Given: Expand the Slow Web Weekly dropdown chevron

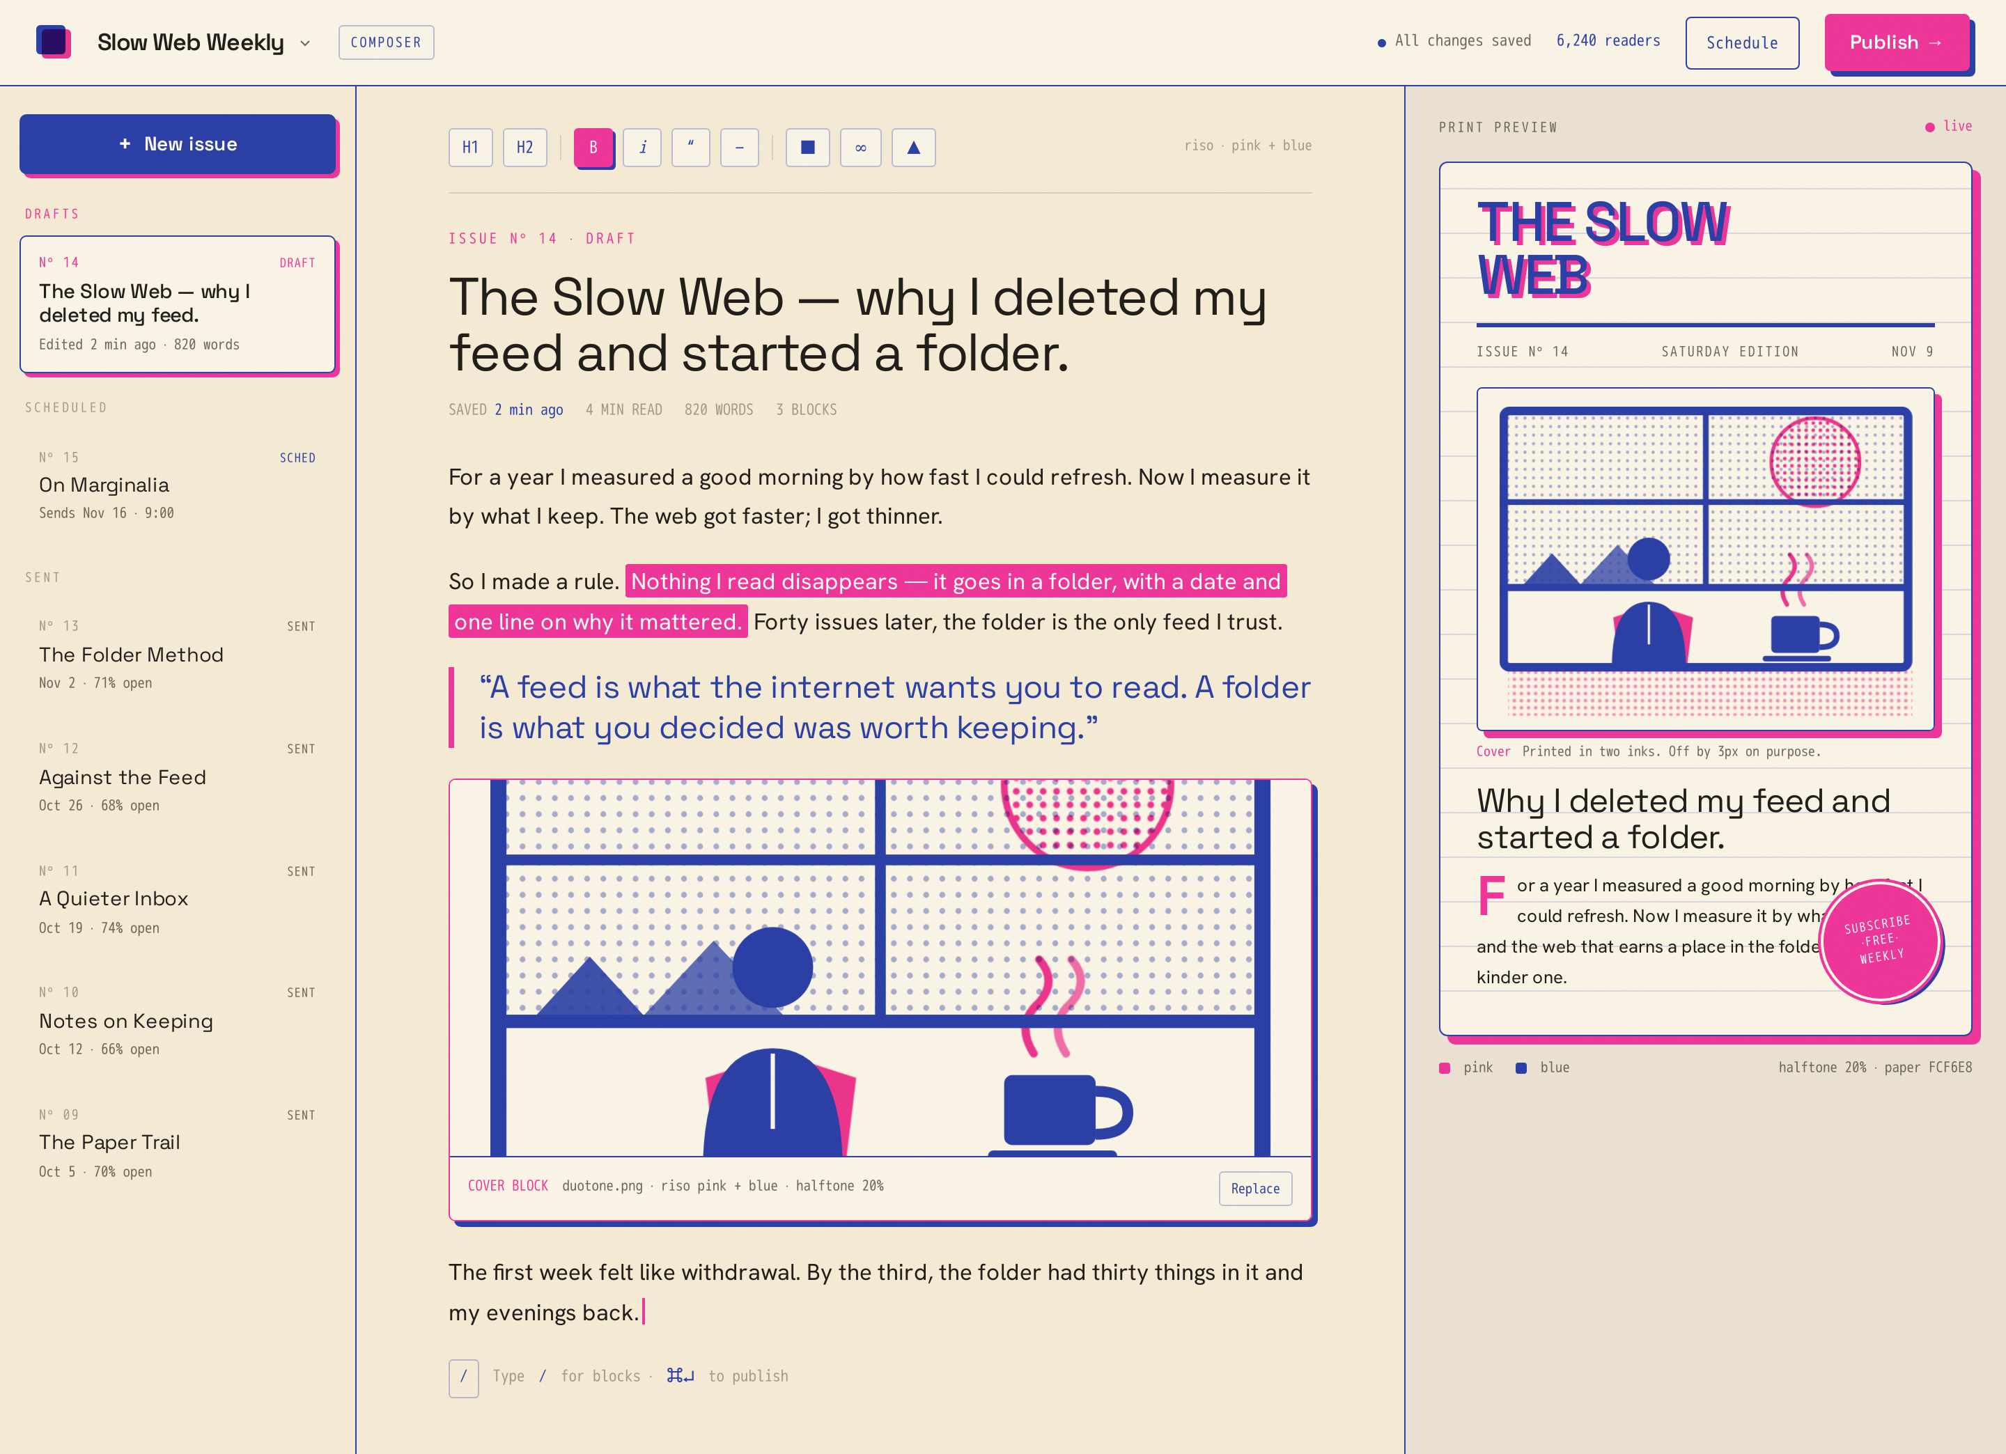Looking at the screenshot, I should coord(305,43).
